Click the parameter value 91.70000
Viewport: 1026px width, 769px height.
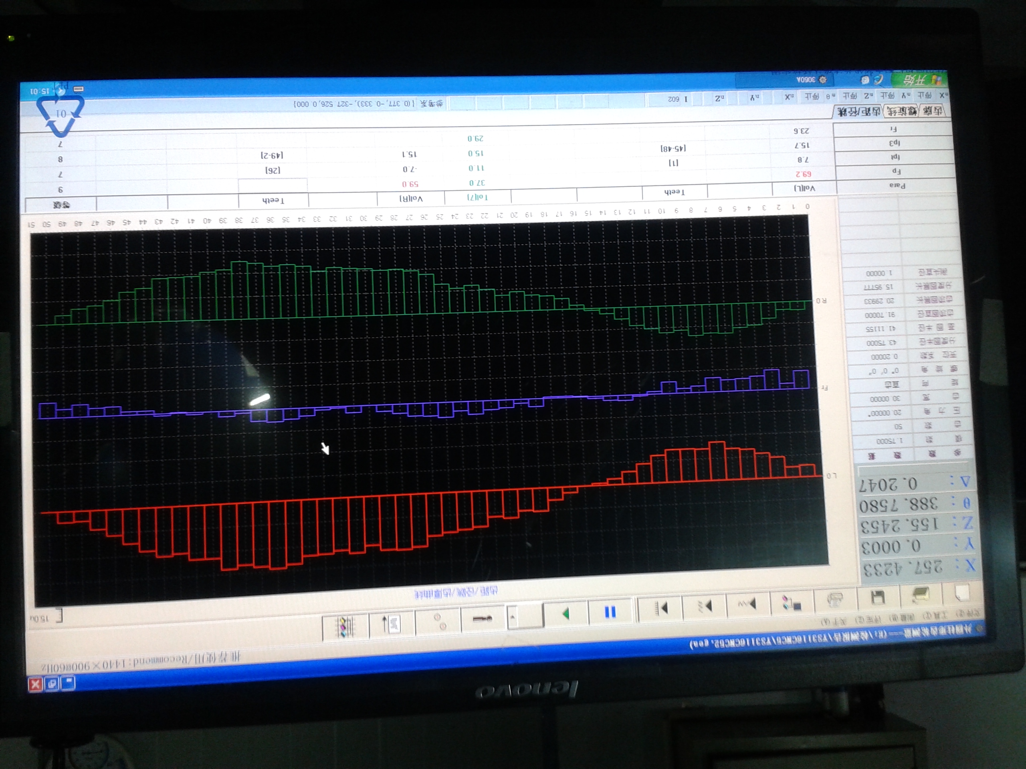(x=879, y=315)
